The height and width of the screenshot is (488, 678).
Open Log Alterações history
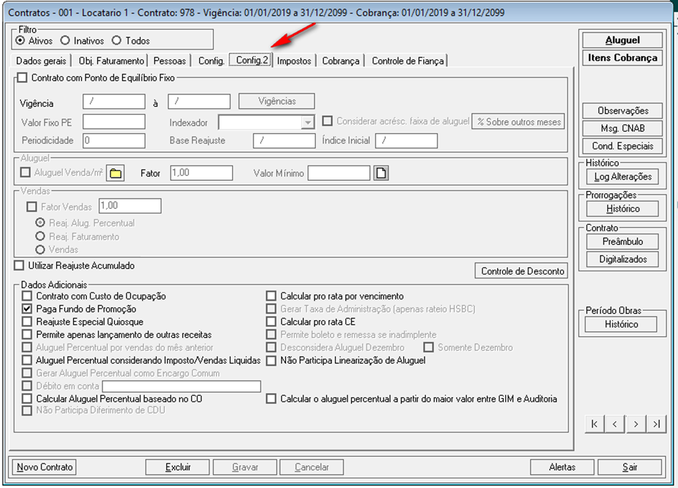coord(623,177)
